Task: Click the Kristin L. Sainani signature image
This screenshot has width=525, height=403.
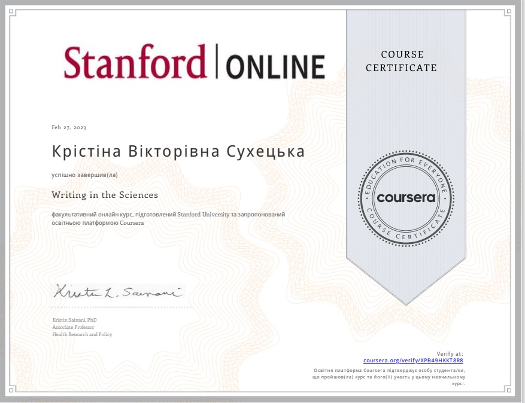Action: tap(119, 292)
